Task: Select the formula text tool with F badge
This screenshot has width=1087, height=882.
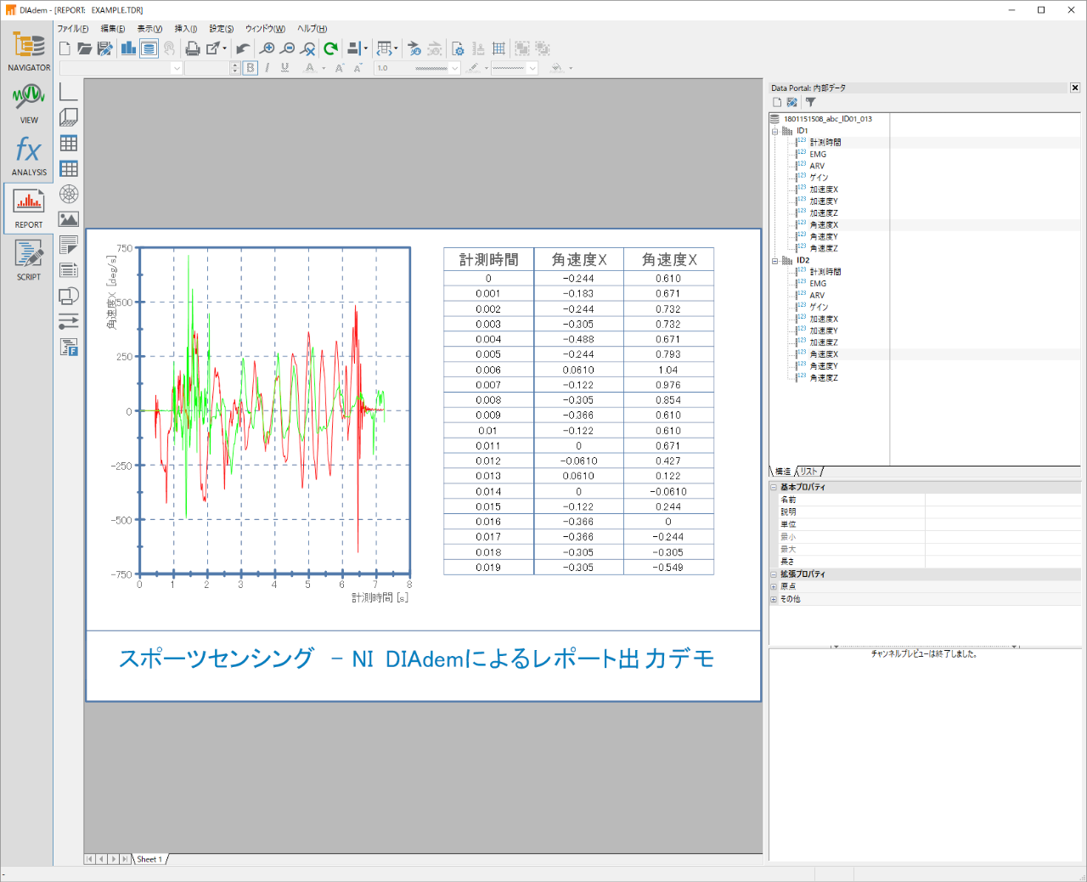Action: pyautogui.click(x=69, y=347)
